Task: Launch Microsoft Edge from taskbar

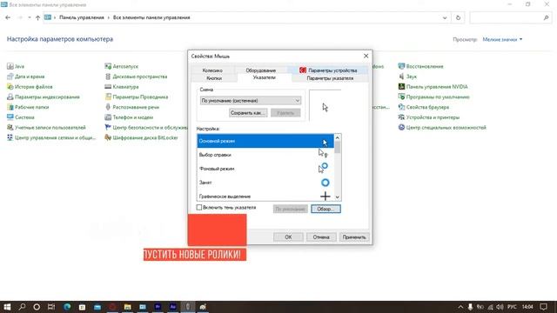Action: 67,307
